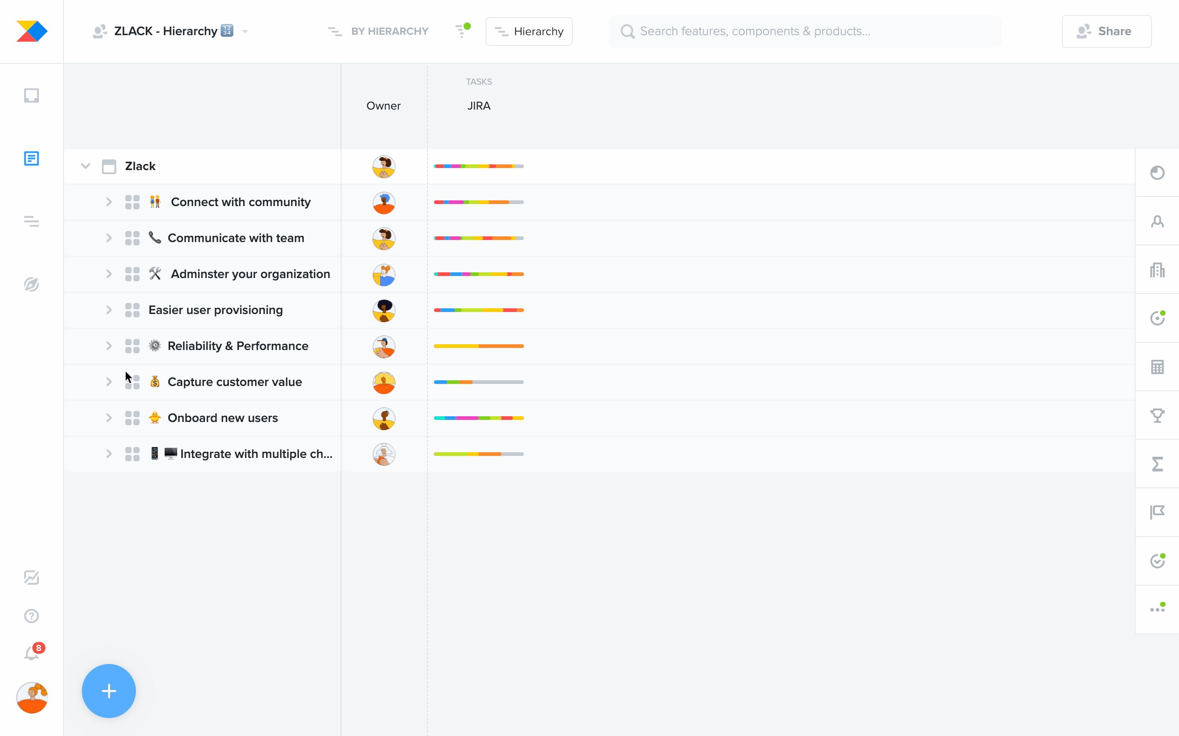Collapse the Zlack product row

pyautogui.click(x=85, y=166)
